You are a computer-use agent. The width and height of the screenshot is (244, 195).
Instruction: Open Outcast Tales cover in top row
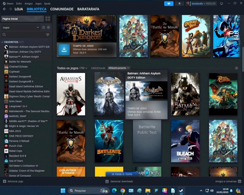(196, 36)
